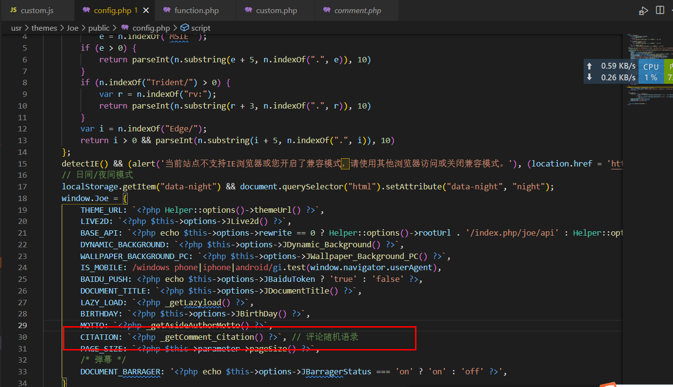673x387 pixels.
Task: Click the Split Editor icon
Action: click(660, 10)
